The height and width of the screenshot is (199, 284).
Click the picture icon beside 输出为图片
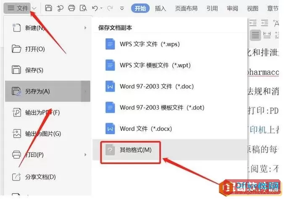16,134
